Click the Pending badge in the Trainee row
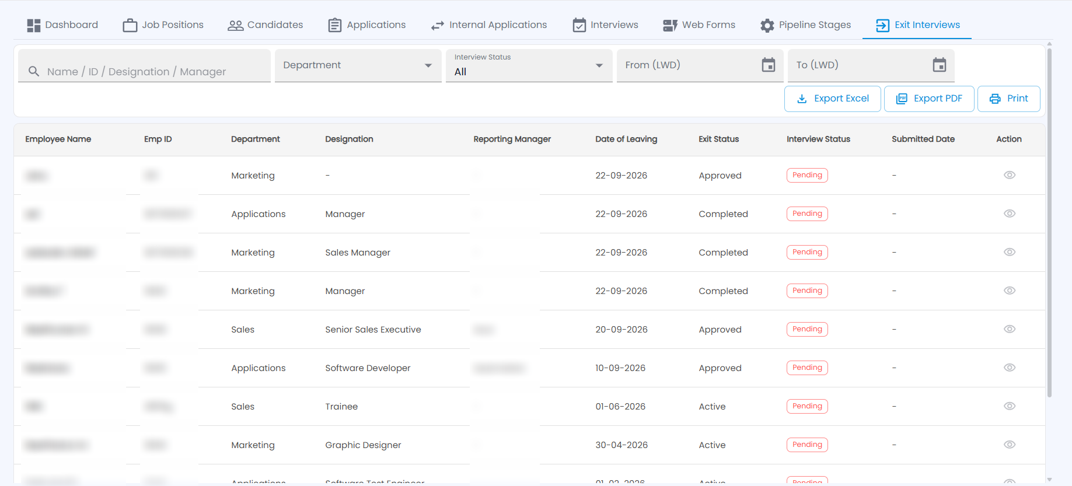The width and height of the screenshot is (1072, 486). tap(807, 406)
